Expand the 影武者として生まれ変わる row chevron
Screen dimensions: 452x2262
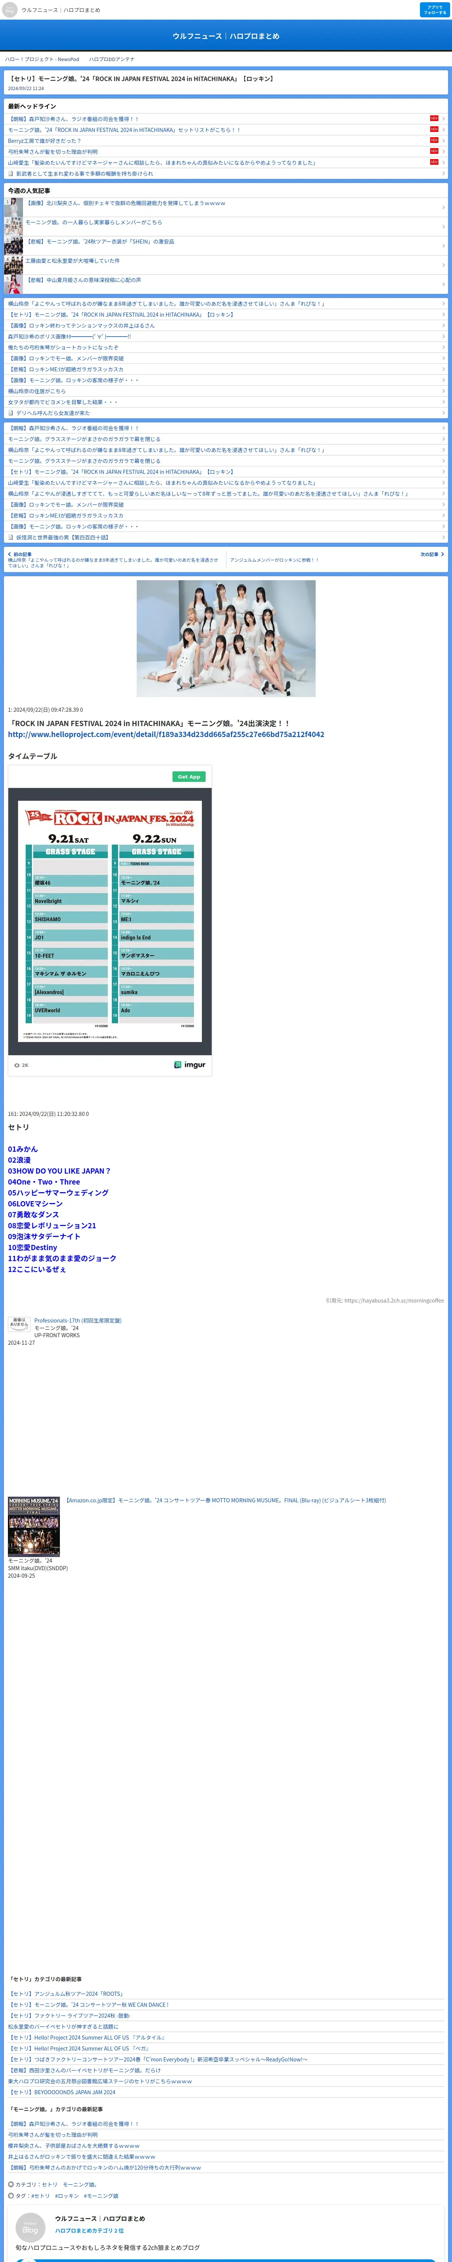(443, 174)
